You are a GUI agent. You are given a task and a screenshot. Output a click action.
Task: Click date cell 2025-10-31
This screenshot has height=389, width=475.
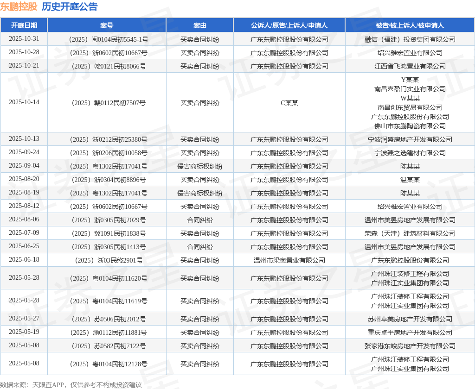[x=24, y=39]
